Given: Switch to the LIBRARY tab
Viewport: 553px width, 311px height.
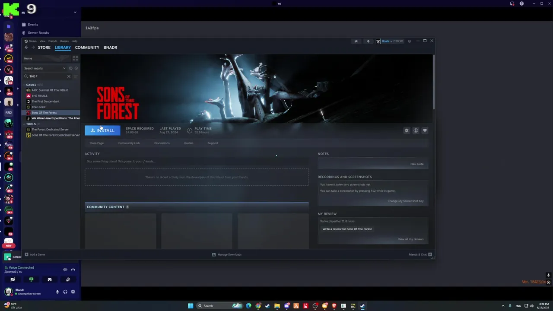Looking at the screenshot, I should [63, 48].
